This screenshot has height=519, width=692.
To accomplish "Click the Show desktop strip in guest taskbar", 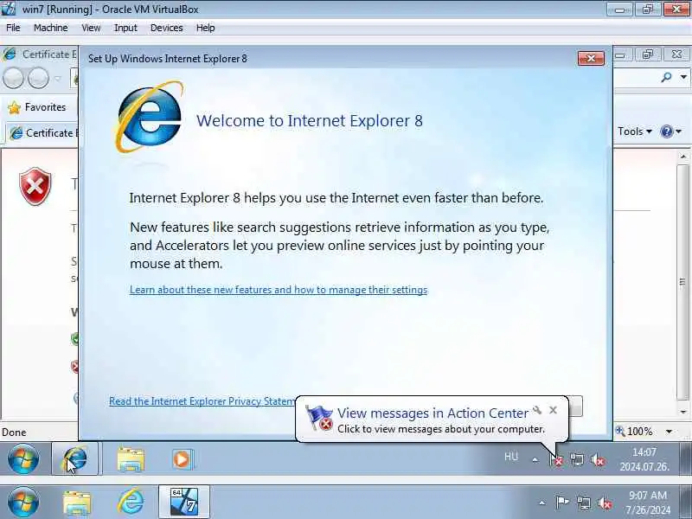I will click(x=684, y=459).
